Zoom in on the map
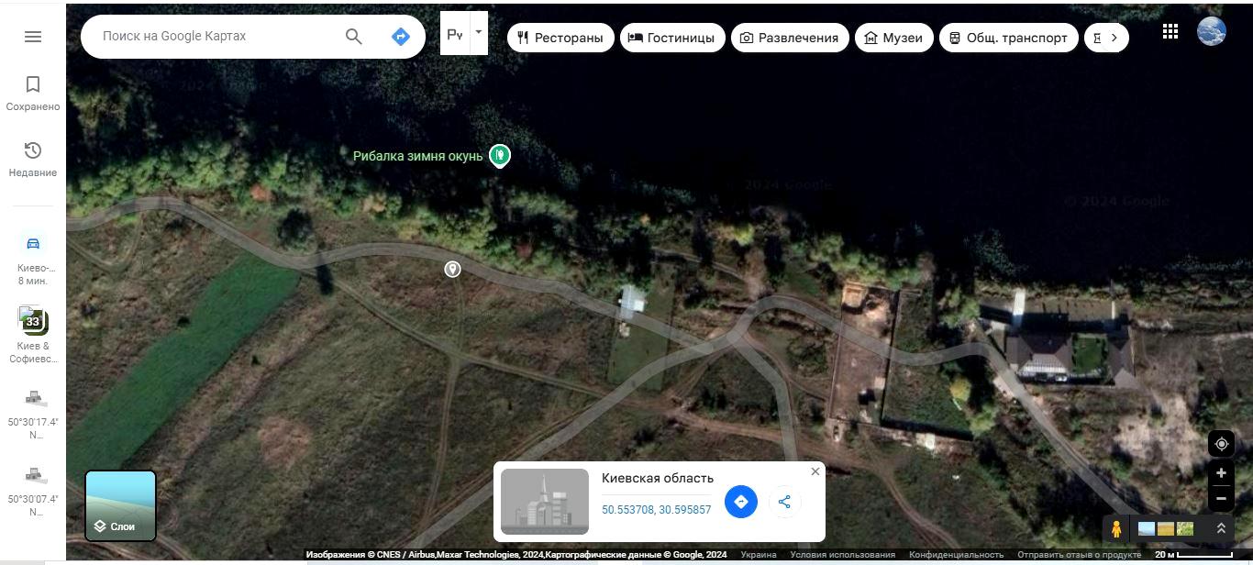This screenshot has width=1253, height=565. [x=1221, y=473]
